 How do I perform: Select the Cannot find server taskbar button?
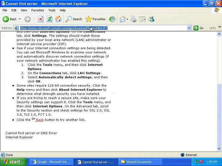[x=96, y=162]
